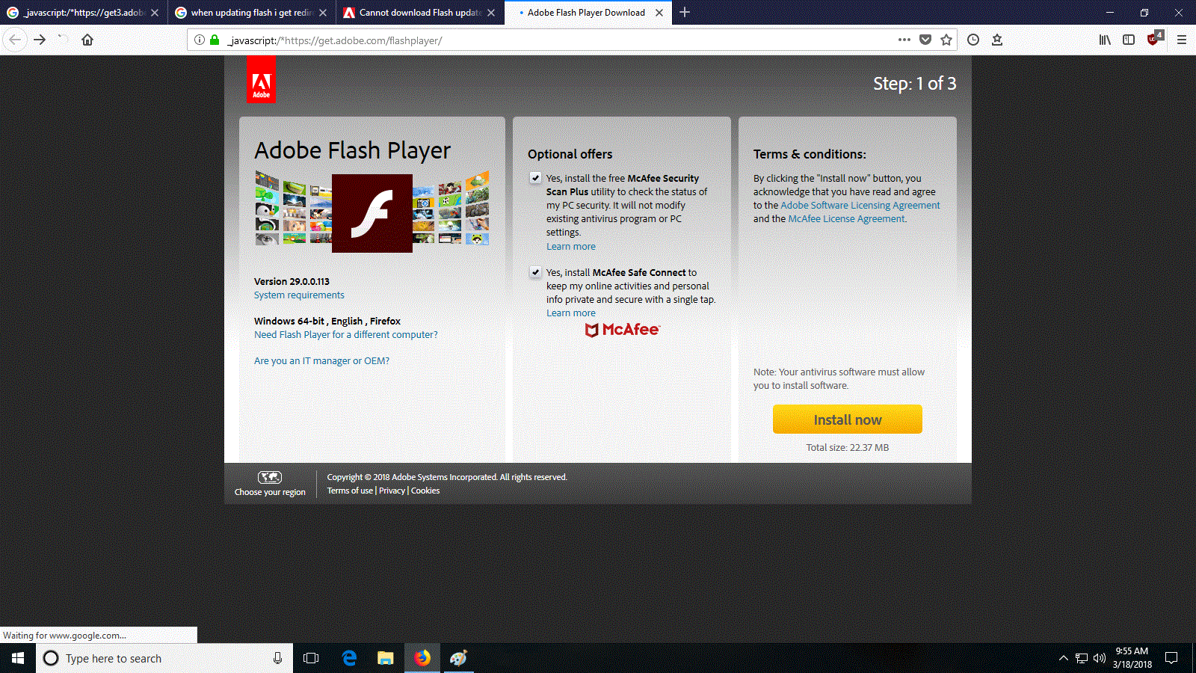This screenshot has height=673, width=1196.
Task: Launch Microsoft Edge from the taskbar
Action: (349, 658)
